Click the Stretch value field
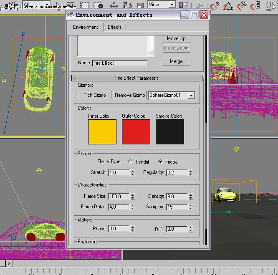Screen dimensions: 278x275 [119, 173]
